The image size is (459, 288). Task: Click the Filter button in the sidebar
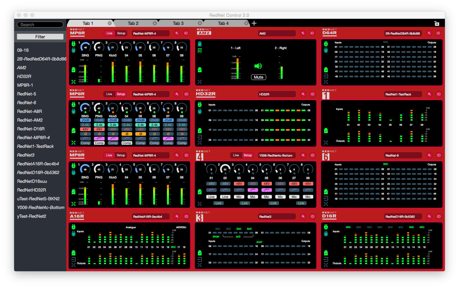coord(40,36)
